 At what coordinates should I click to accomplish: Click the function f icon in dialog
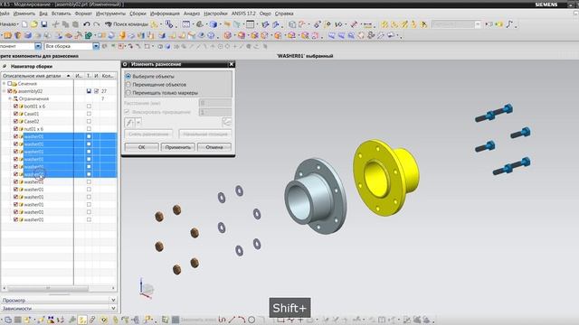tap(130, 122)
